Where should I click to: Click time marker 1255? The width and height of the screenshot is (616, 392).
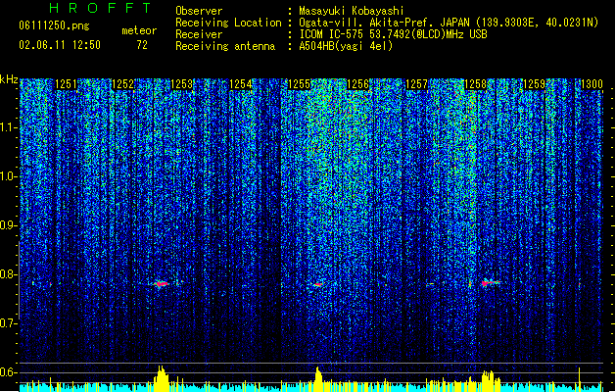pyautogui.click(x=299, y=84)
